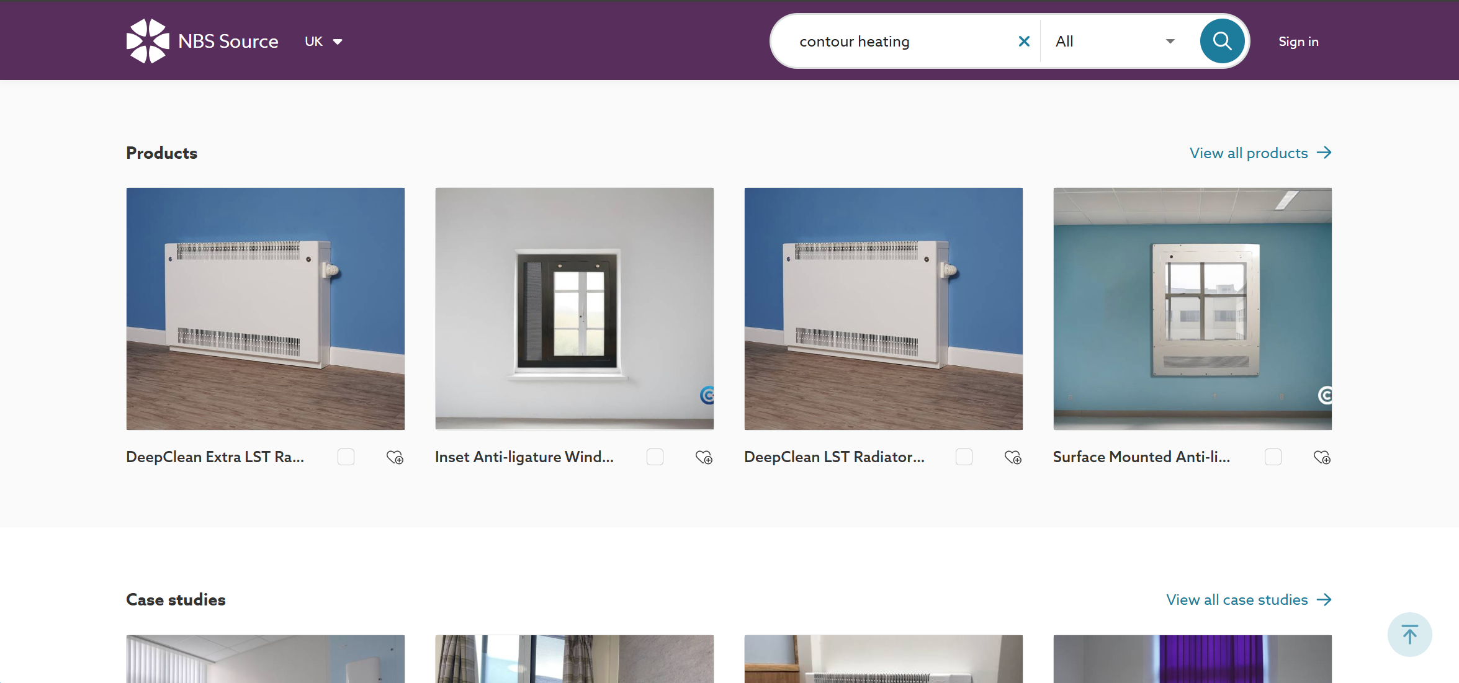Viewport: 1459px width, 683px height.
Task: Click the Case studies section heading
Action: pyautogui.click(x=176, y=600)
